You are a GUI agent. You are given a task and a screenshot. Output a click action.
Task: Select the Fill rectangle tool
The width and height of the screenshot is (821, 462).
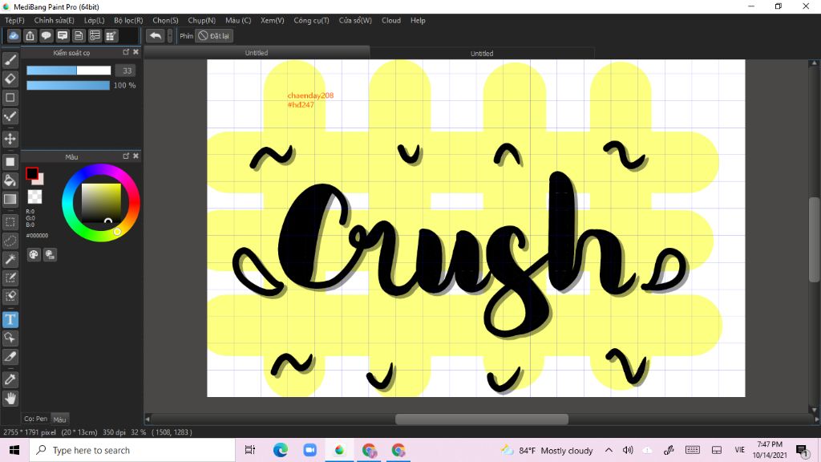[10, 162]
